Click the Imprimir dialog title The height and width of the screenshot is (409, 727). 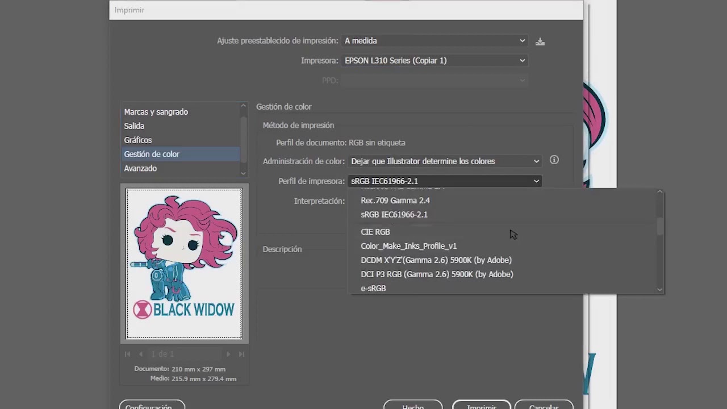(x=129, y=10)
